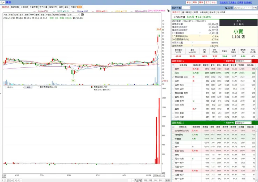258x182 pixels.
Task: Select the 6月 range button
Action: pyautogui.click(x=150, y=180)
